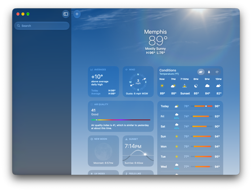Open the Mon forecast row
Image resolution: width=252 pixels, height=191 pixels.
(x=190, y=147)
